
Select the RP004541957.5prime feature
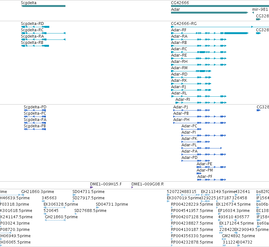coord(172,214)
